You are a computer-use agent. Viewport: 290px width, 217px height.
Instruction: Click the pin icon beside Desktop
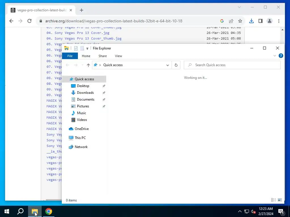[104, 86]
